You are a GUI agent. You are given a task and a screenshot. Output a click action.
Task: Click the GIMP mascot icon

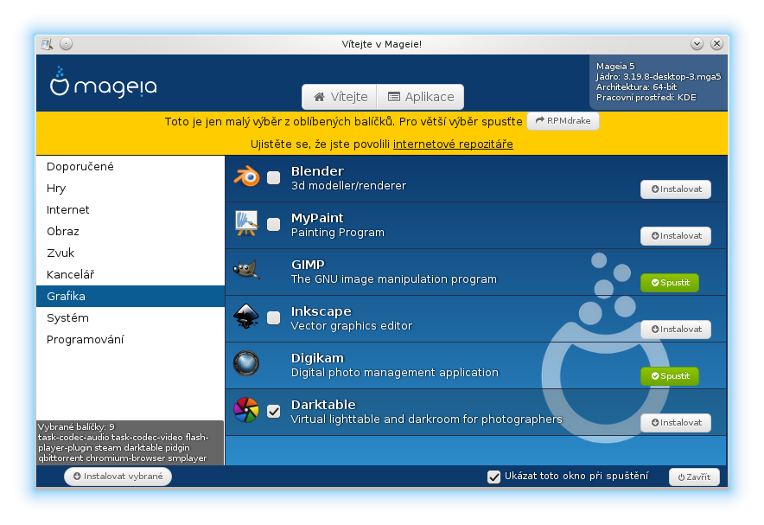246,270
